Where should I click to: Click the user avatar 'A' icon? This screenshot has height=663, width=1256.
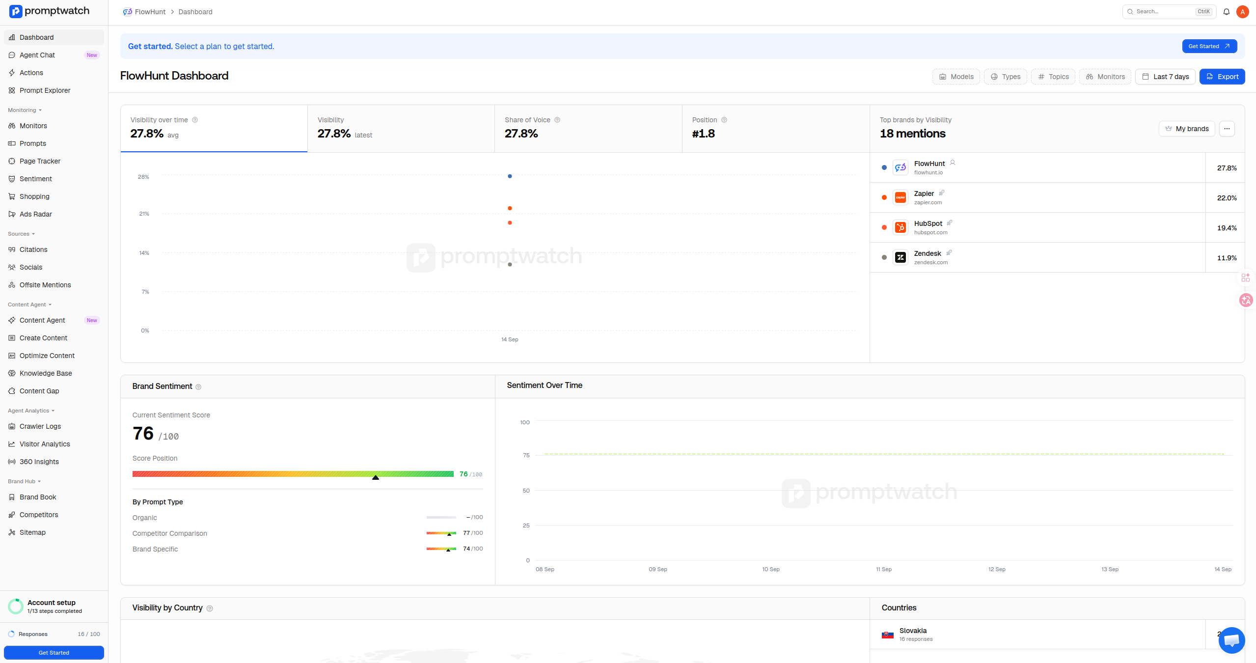click(x=1243, y=12)
